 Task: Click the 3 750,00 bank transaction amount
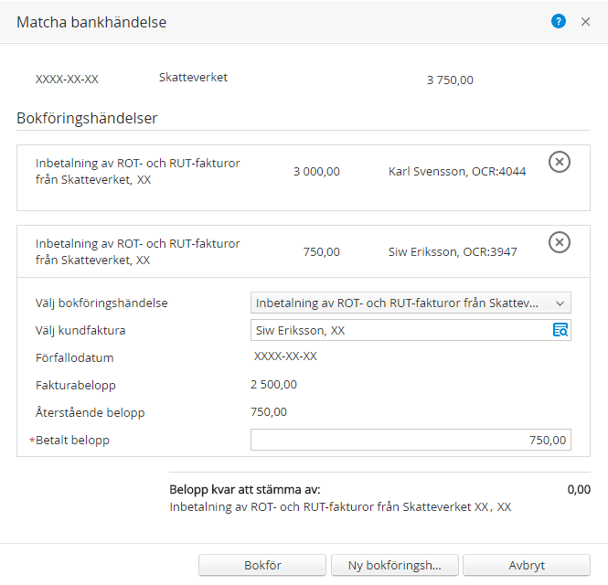pos(450,80)
